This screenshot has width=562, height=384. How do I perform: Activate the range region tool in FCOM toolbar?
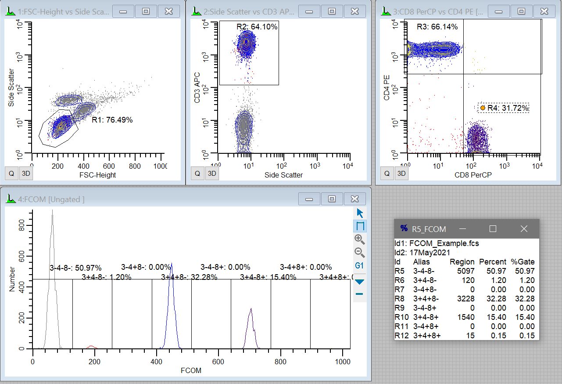coord(360,226)
